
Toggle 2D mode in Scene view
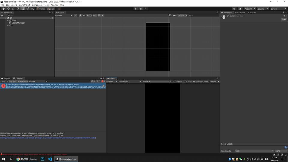tap(76, 15)
